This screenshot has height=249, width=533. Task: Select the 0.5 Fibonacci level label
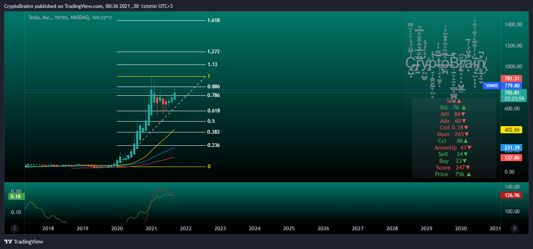[x=211, y=121]
